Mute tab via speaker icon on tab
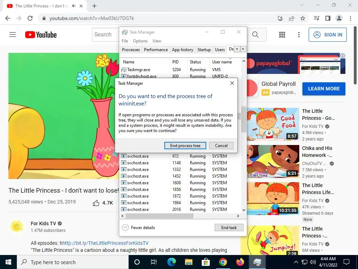The height and width of the screenshot is (269, 358). (x=73, y=6)
